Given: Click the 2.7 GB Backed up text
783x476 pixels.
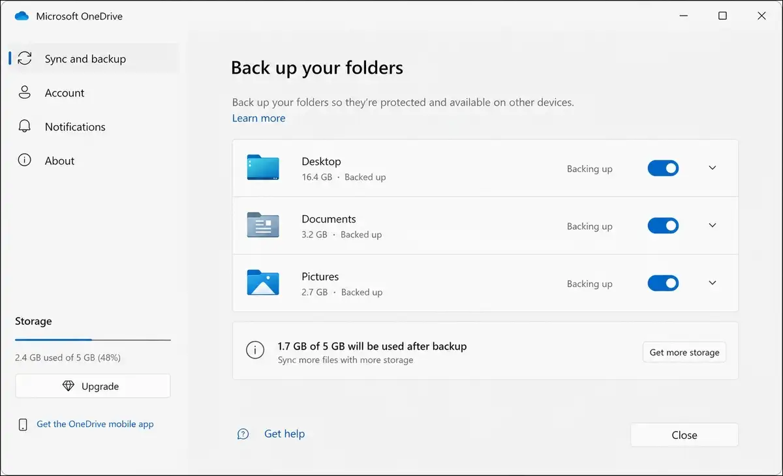Looking at the screenshot, I should pos(342,292).
